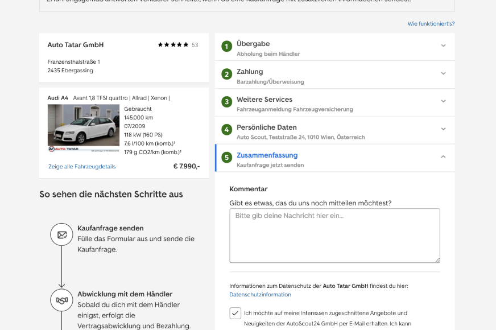
Task: Expand the Persönliche Daten section chevron
Action: pos(443,129)
